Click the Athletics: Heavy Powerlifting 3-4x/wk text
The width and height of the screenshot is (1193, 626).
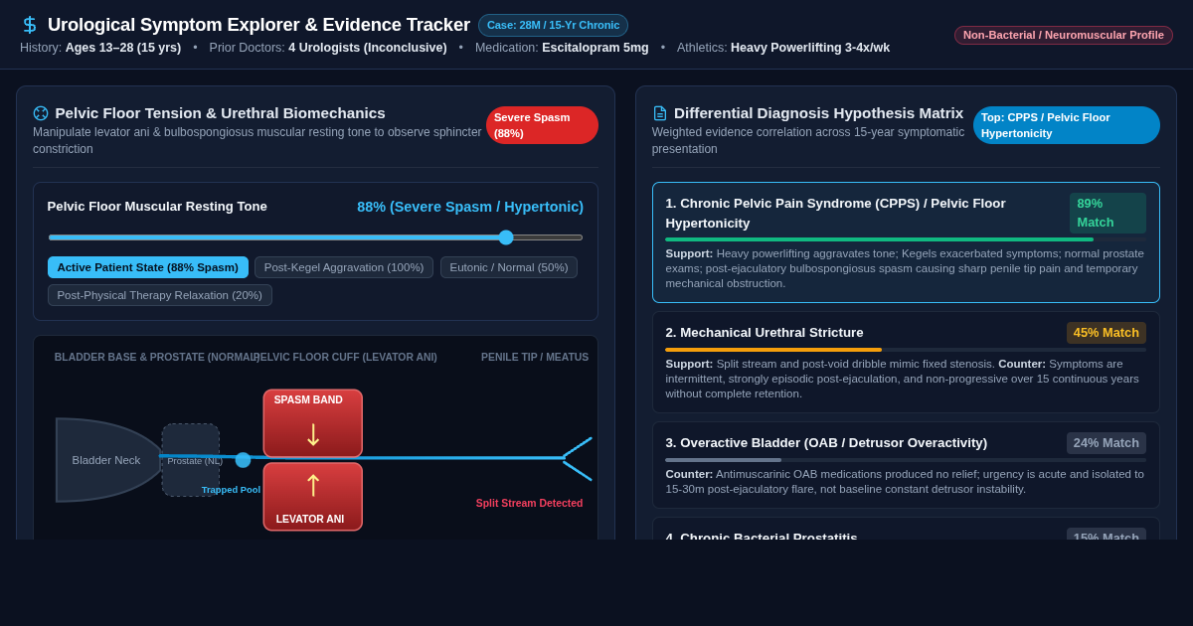[783, 48]
